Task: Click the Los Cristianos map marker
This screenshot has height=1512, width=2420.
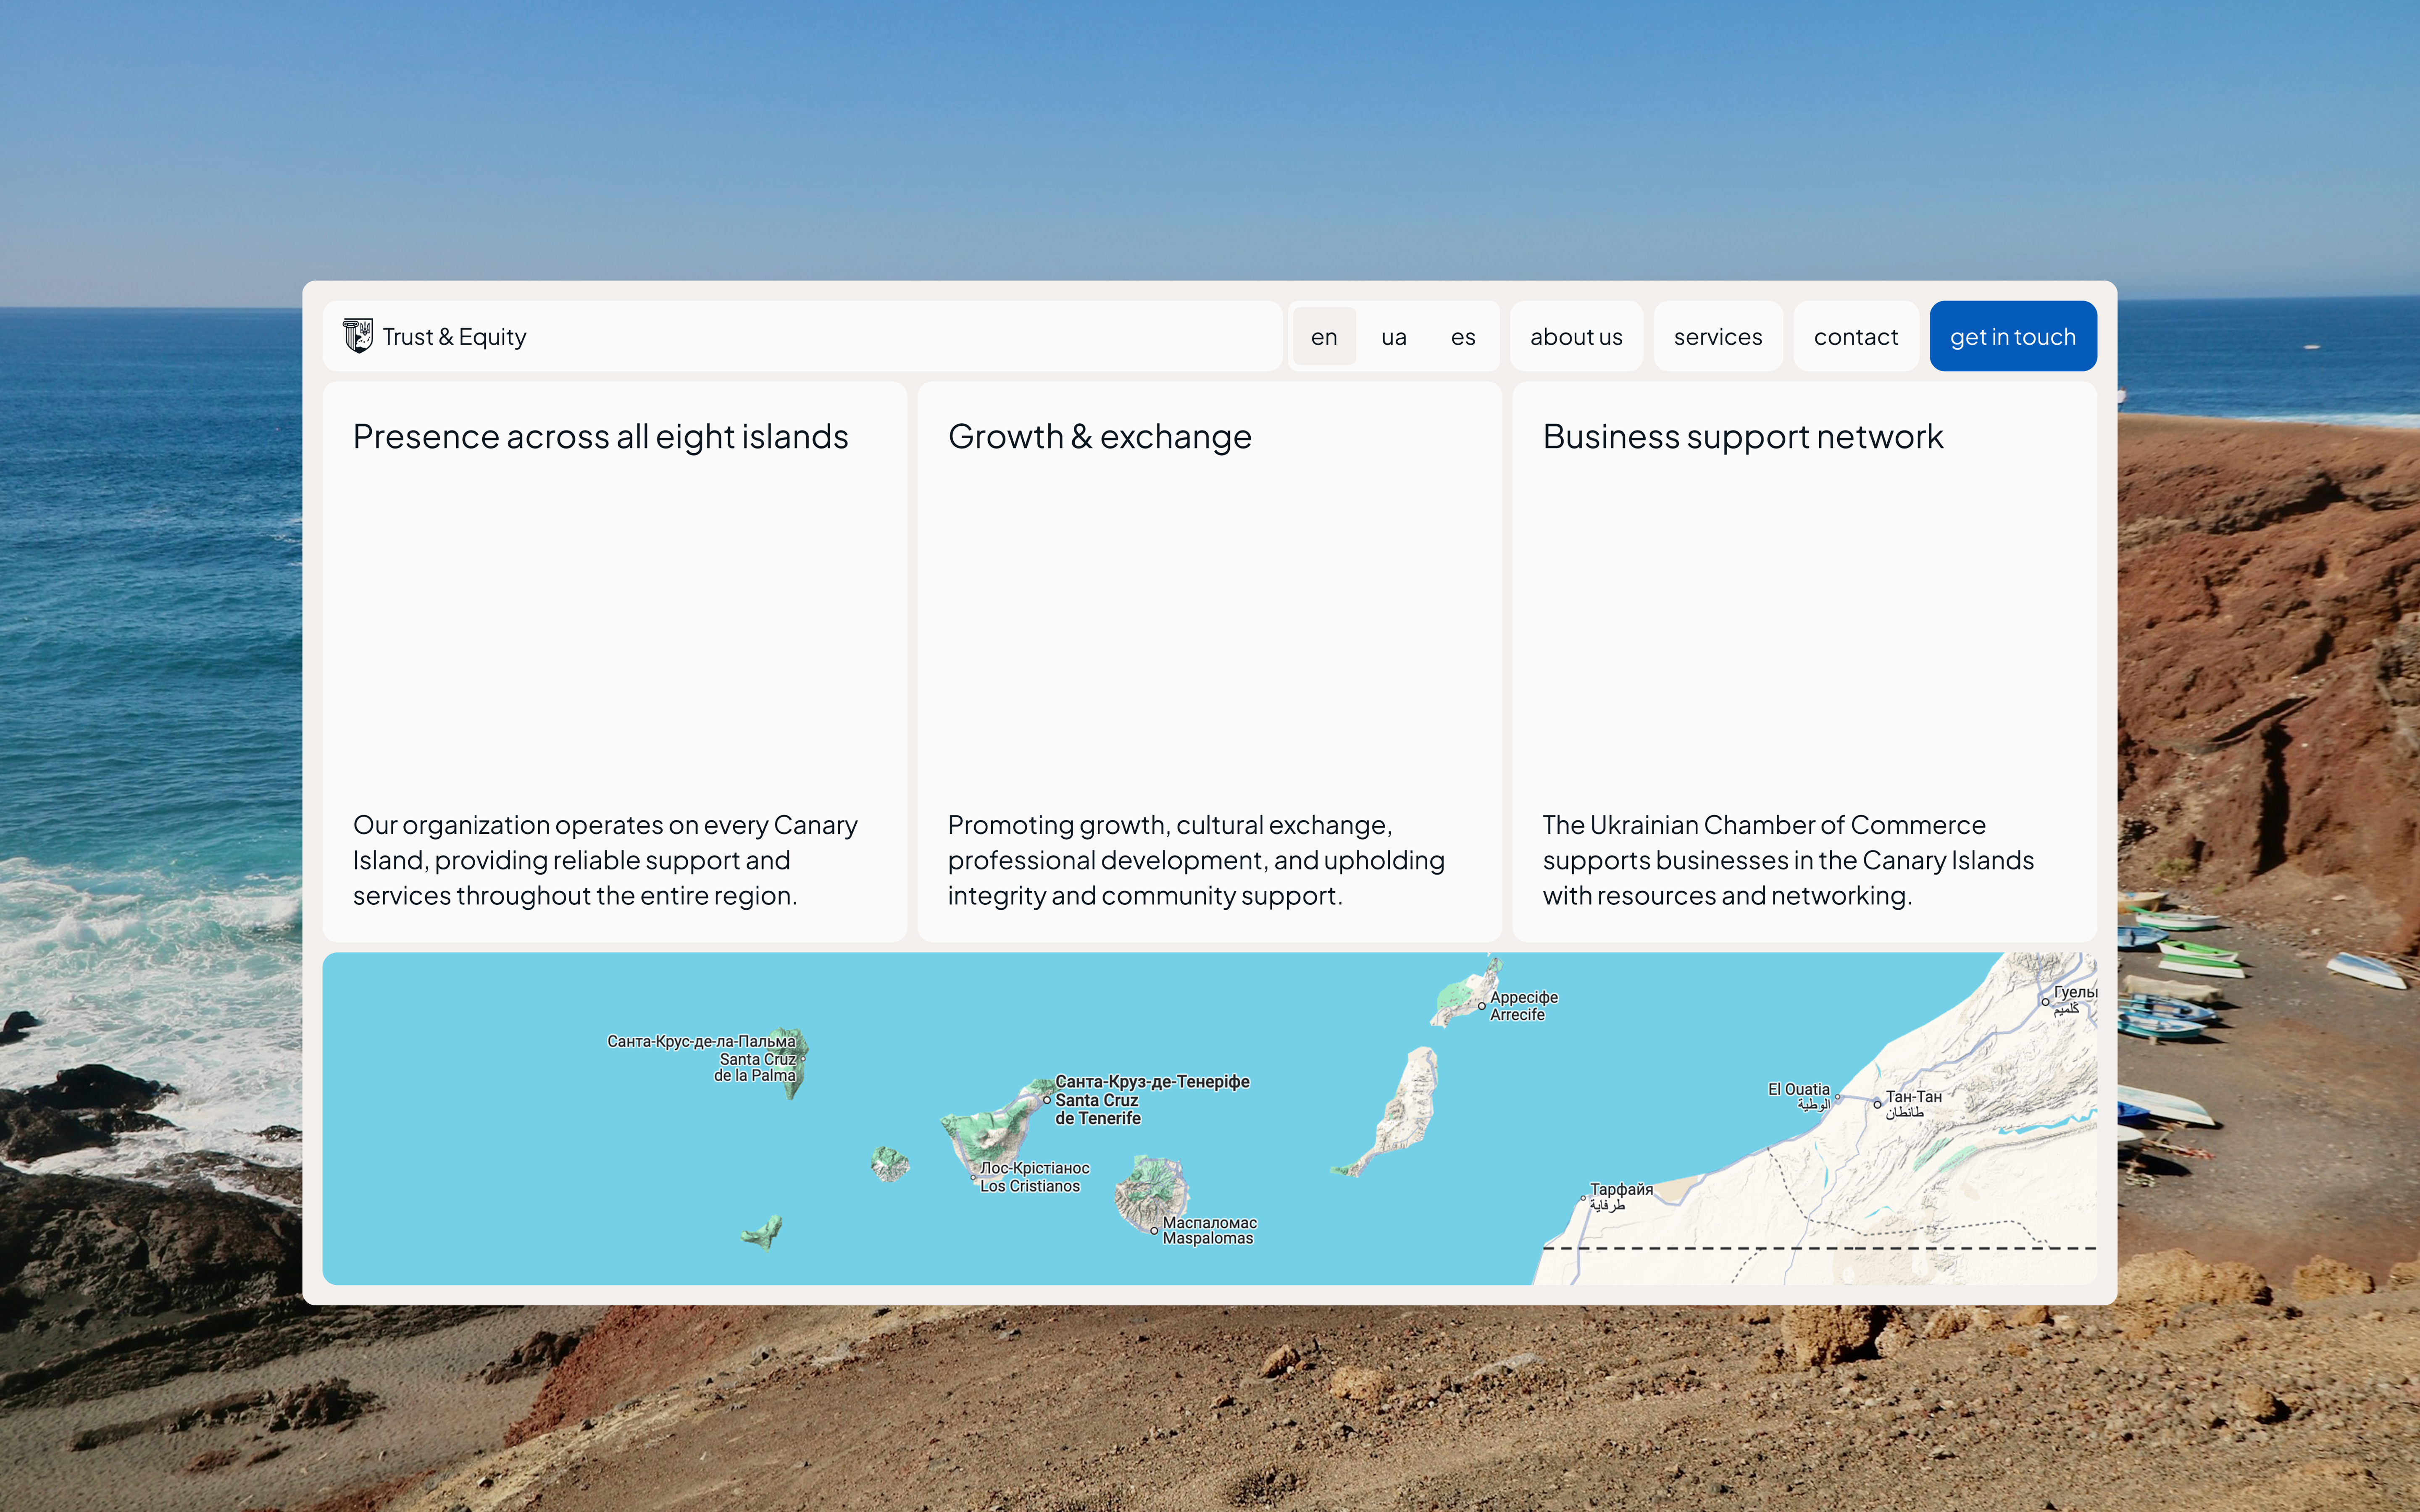Action: point(974,1178)
